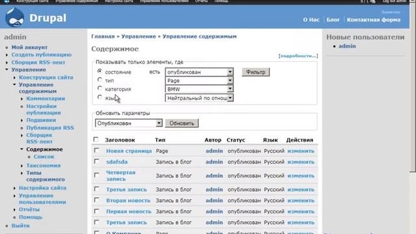This screenshot has width=416, height=234.
Task: Open Управление пользователями sidebar item
Action: [x=42, y=199]
